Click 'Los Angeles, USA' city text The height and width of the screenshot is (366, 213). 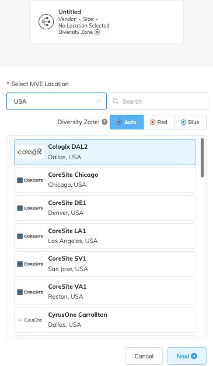[73, 241]
